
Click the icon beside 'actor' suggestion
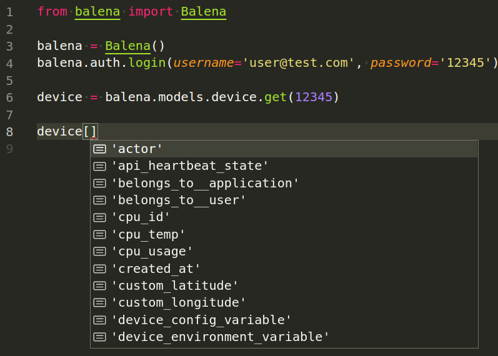tap(99, 149)
